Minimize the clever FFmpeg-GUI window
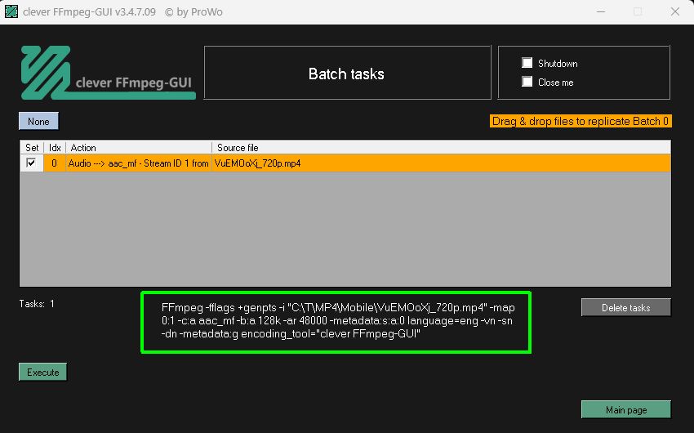694x433 pixels. pyautogui.click(x=601, y=12)
